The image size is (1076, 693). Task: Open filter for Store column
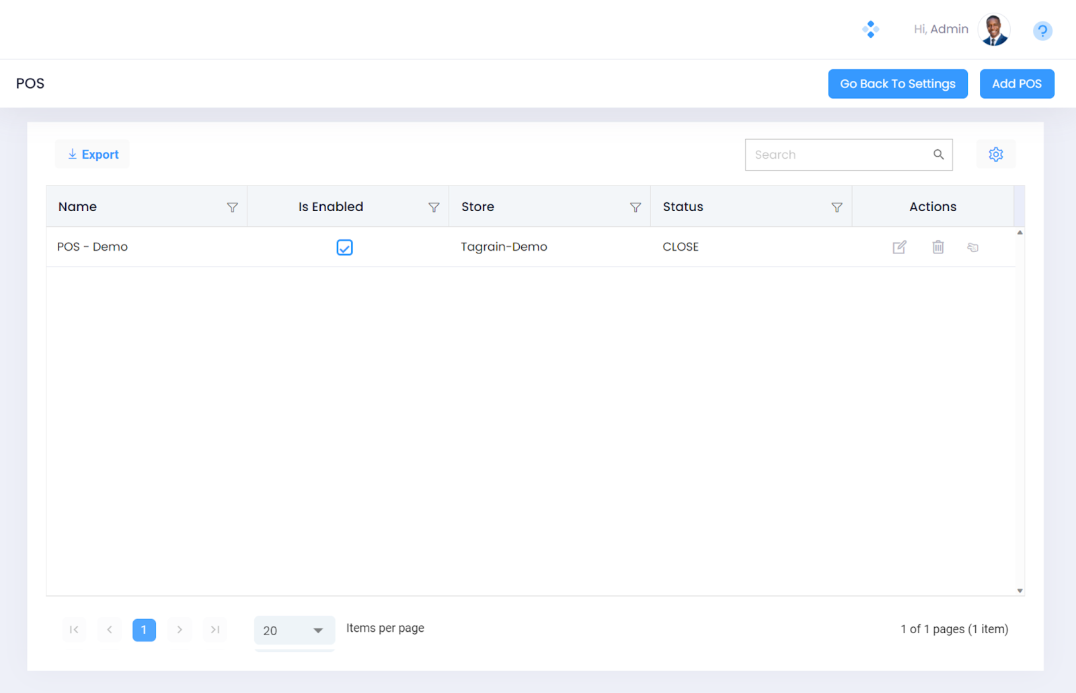(636, 208)
